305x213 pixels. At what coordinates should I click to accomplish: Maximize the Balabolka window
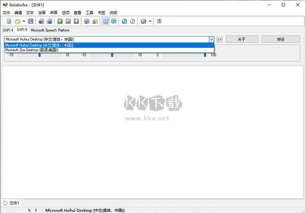pyautogui.click(x=284, y=5)
